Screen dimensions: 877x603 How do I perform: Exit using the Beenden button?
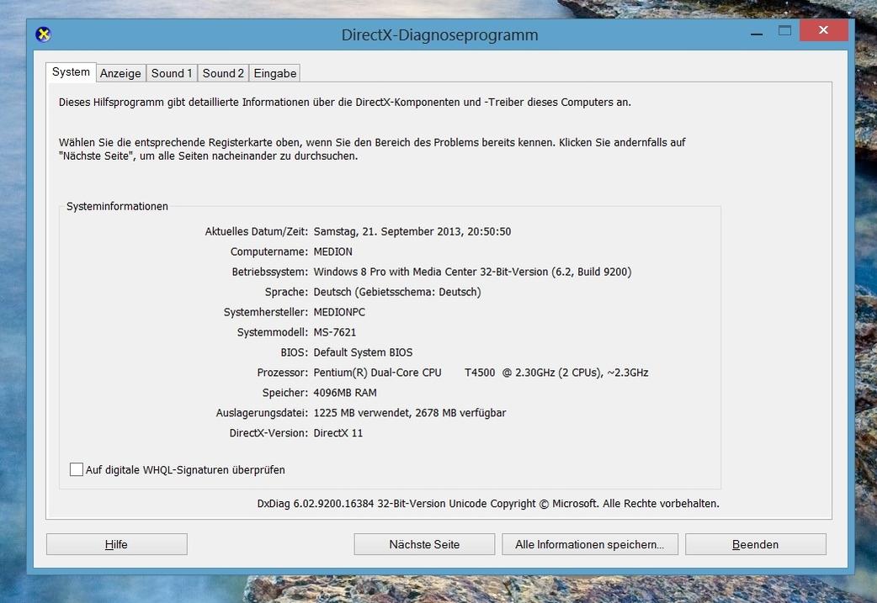[x=755, y=544]
